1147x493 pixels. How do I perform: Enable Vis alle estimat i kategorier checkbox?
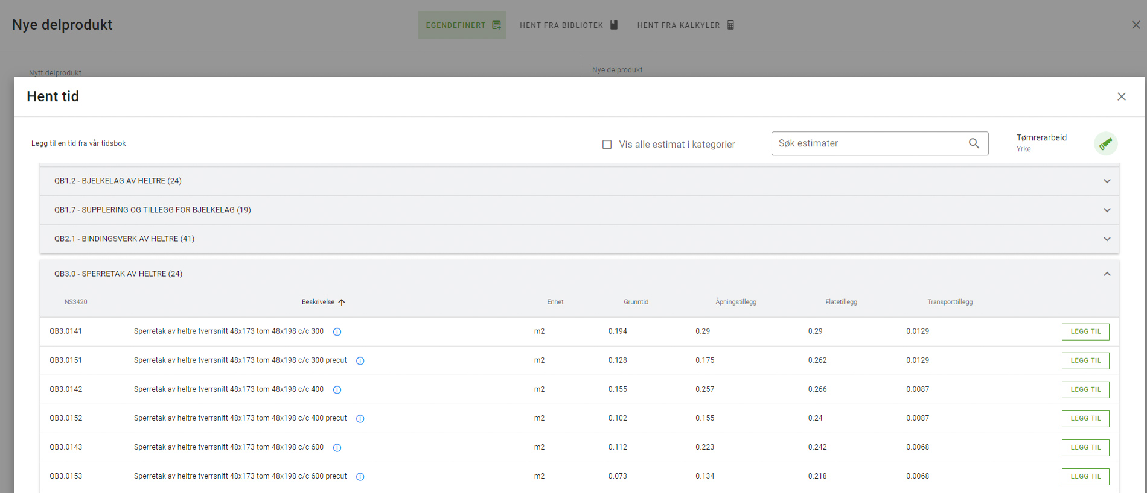point(607,145)
